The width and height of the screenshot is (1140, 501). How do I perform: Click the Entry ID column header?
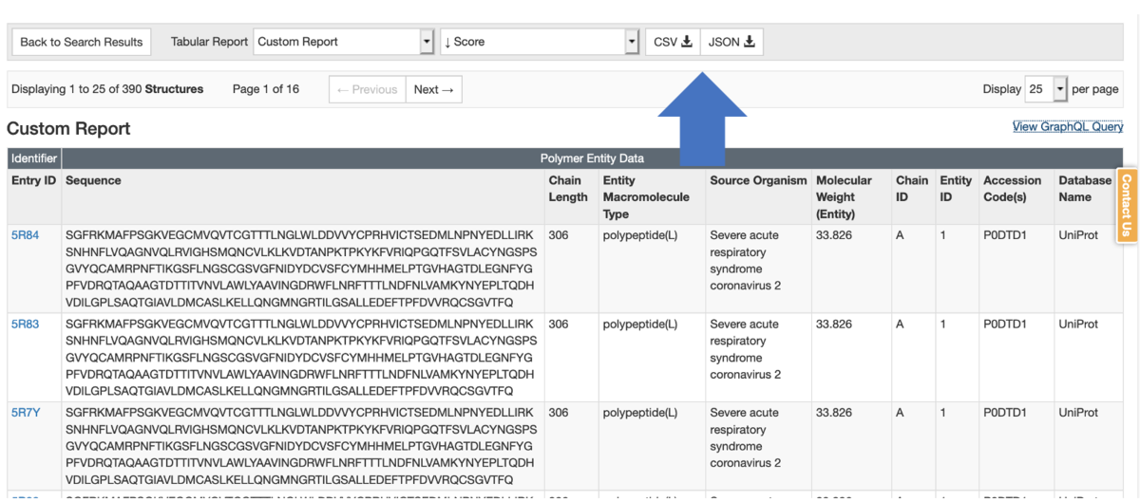coord(33,180)
